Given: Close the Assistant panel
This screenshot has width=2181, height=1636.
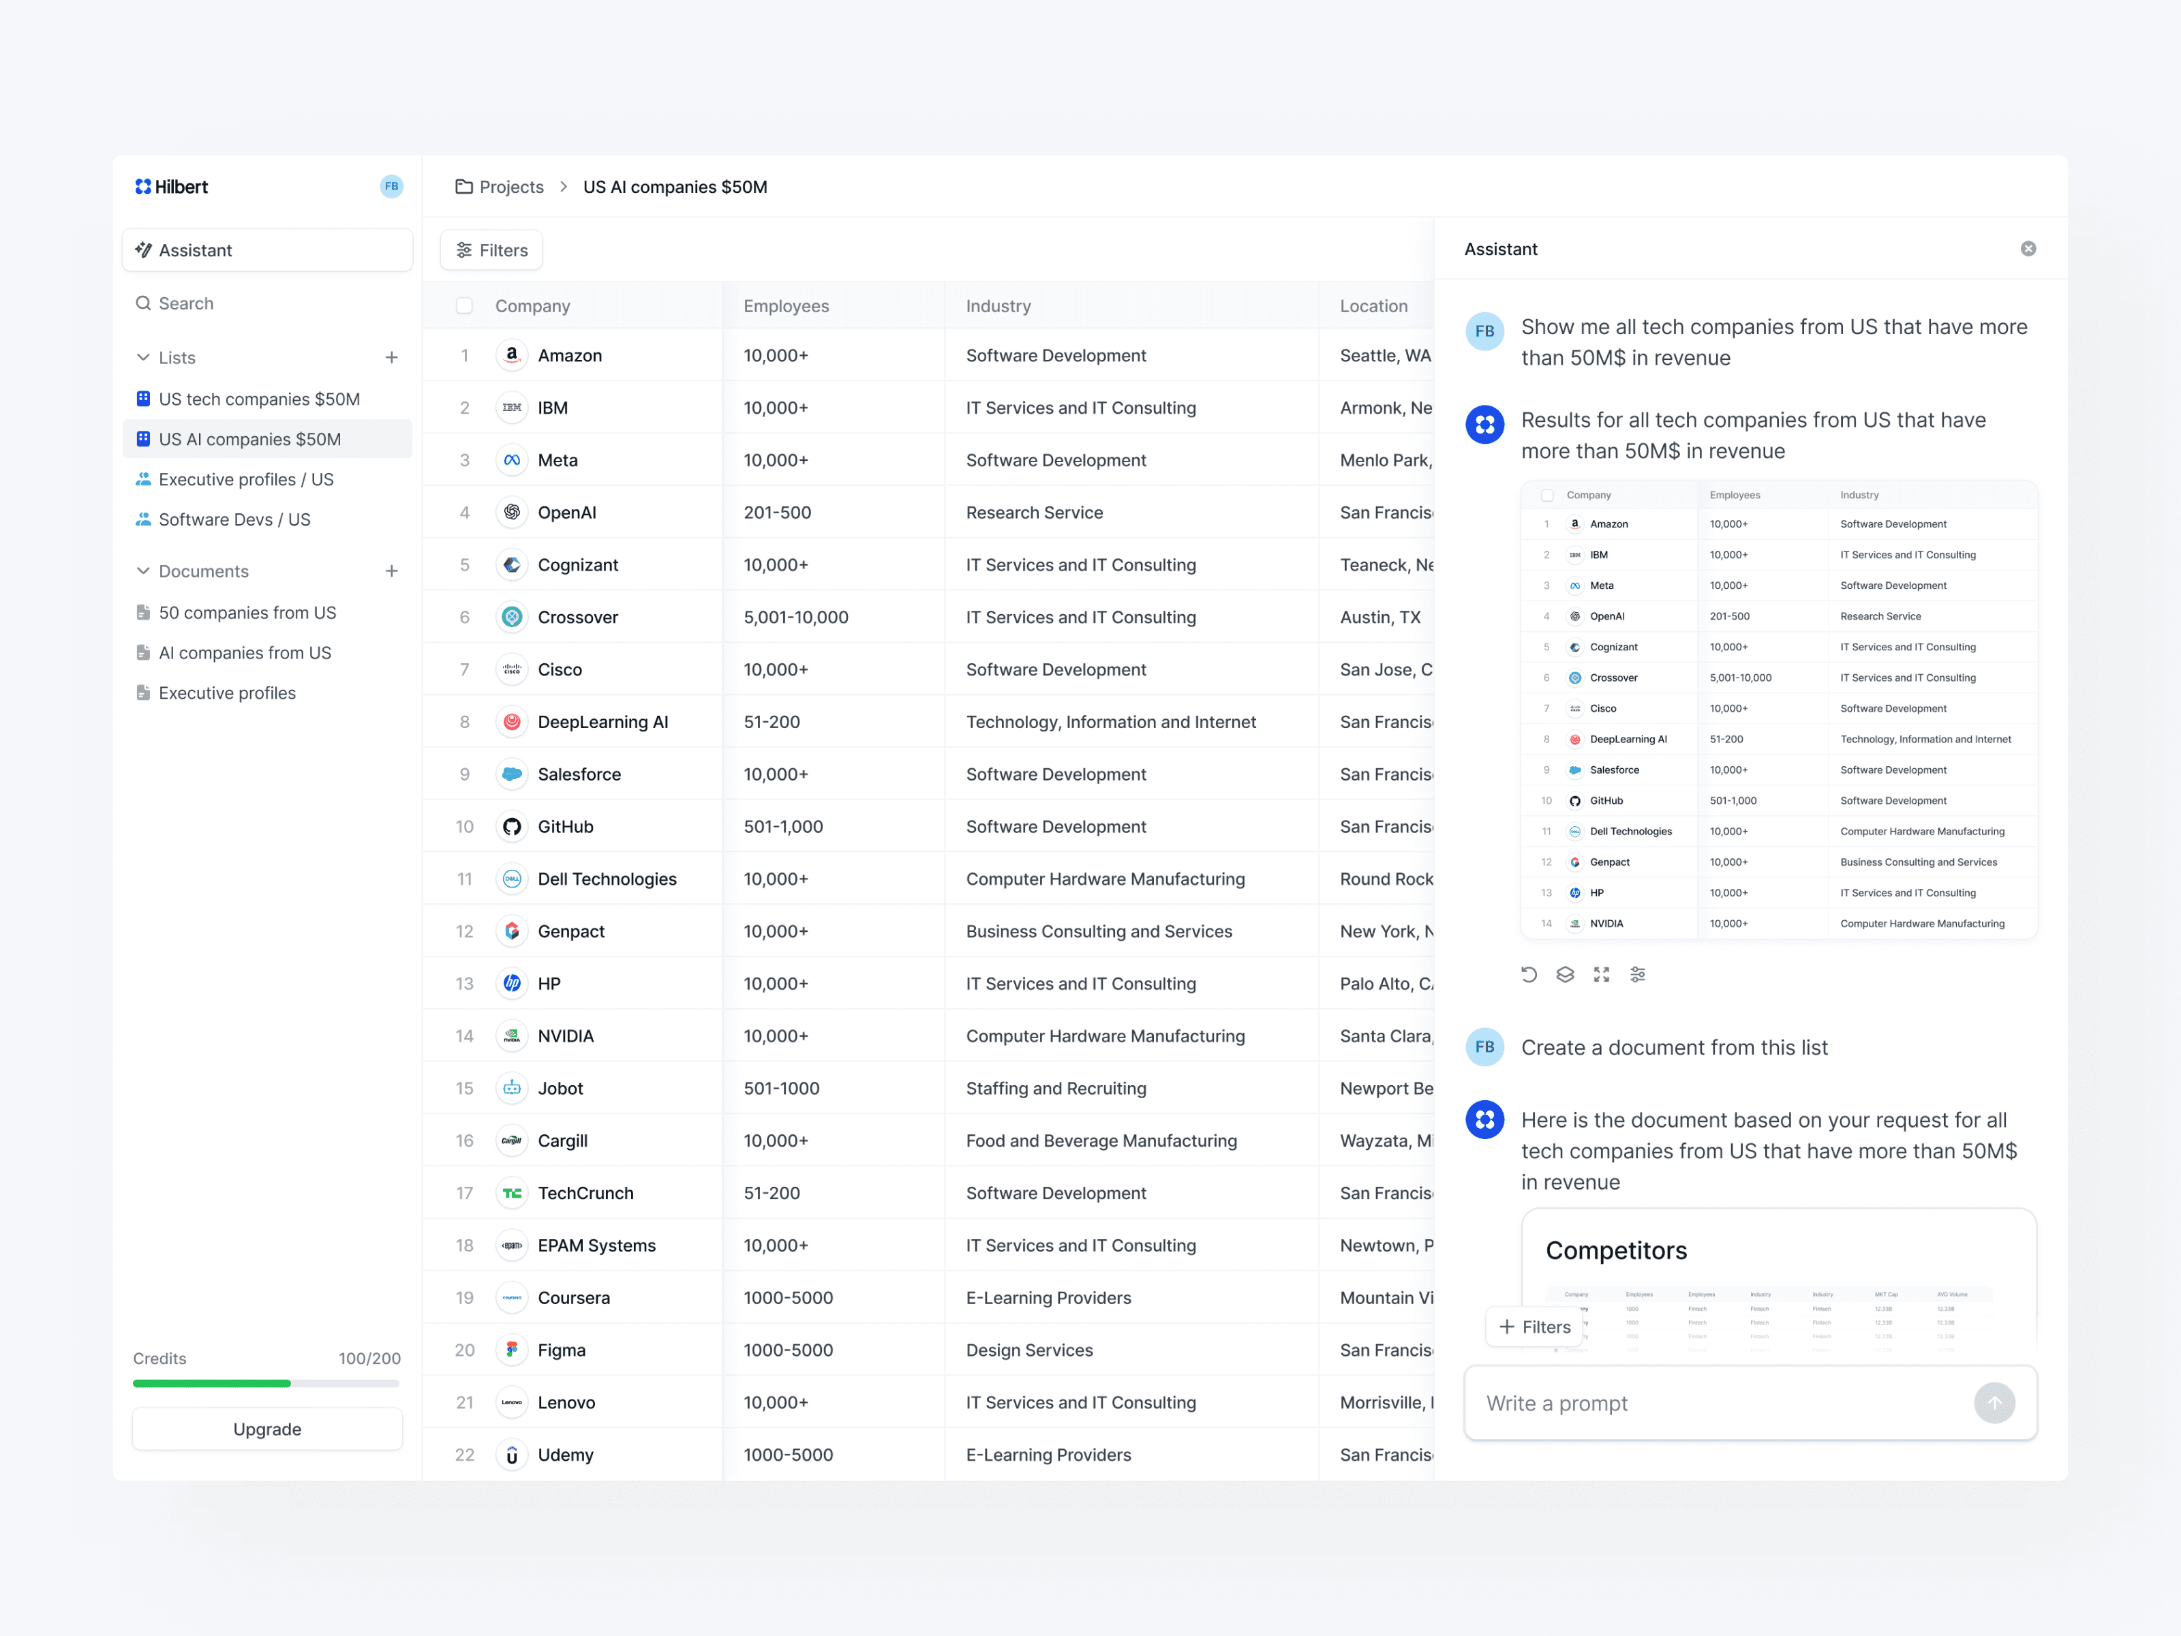Looking at the screenshot, I should (x=2028, y=249).
